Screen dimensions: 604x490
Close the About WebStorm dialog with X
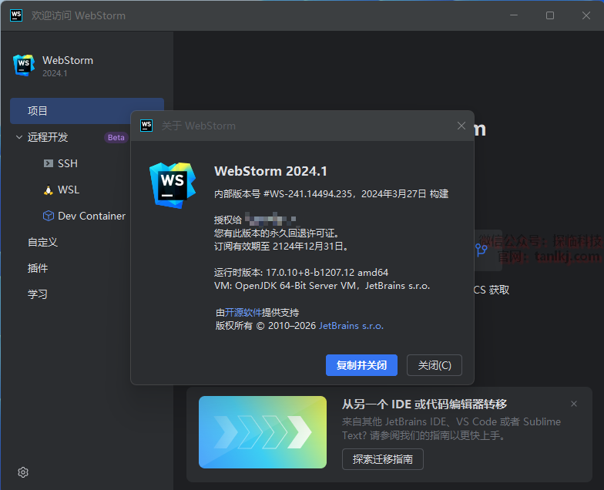(461, 126)
